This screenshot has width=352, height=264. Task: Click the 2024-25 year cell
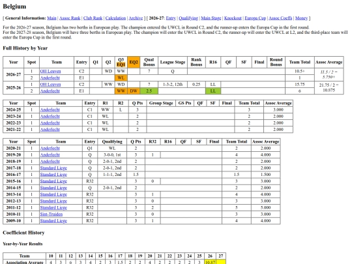tap(14, 110)
